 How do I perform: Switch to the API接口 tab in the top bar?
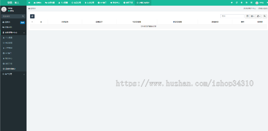(x=102, y=3)
